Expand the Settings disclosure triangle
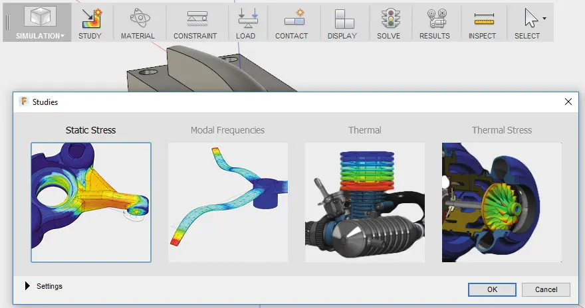The height and width of the screenshot is (308, 585). point(27,286)
